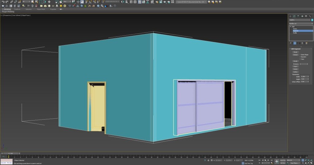Viewport: 314px width, 165px height.
Task: Click the Divisions spinner arrows
Action: 307,64
